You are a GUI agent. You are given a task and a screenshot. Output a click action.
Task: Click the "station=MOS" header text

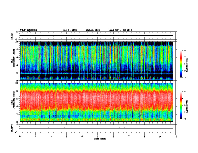pyautogui.click(x=93, y=30)
